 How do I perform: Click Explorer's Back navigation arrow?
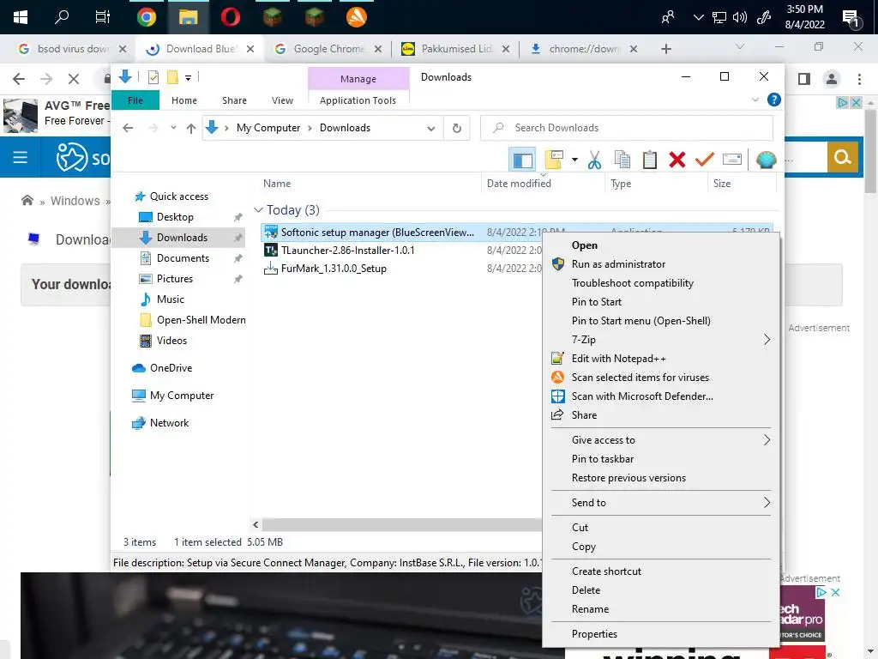[x=128, y=129]
